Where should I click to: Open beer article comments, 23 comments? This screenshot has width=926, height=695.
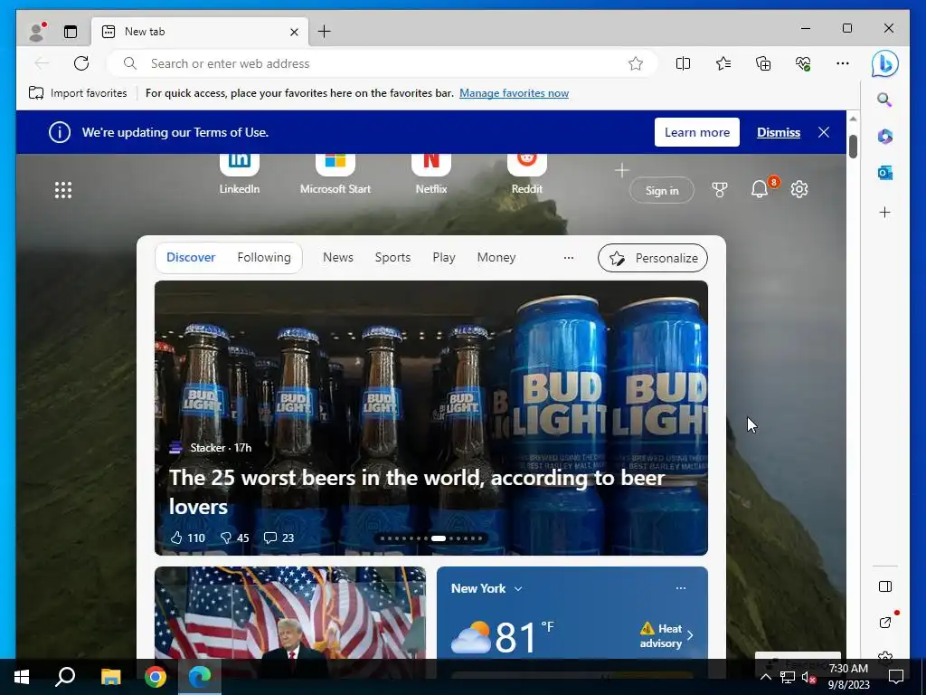point(279,538)
